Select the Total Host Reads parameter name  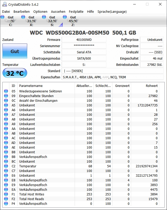(31, 199)
